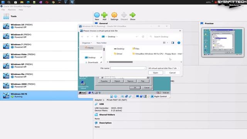This screenshot has height=139, width=247.
Task: Go back in the file dialog
Action: [82, 37]
